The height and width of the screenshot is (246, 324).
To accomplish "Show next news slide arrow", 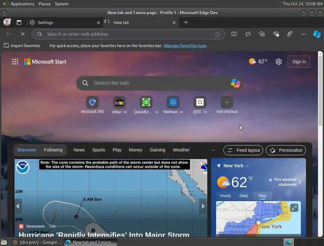I will click(x=203, y=206).
